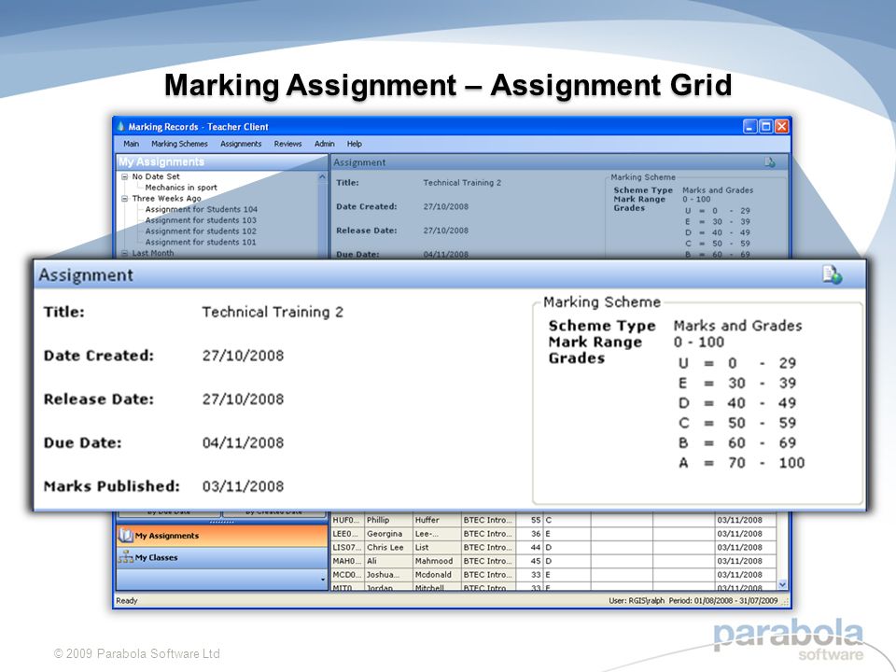Open the Help menu
The width and height of the screenshot is (896, 672).
355,144
